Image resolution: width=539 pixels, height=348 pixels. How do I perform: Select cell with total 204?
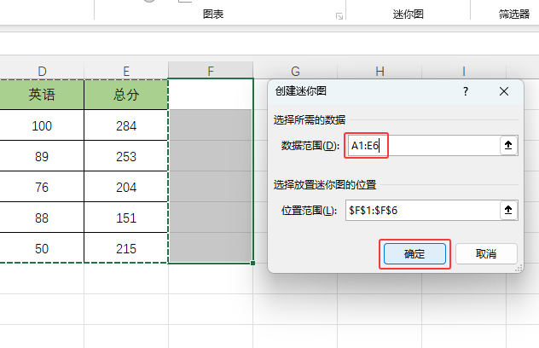126,187
